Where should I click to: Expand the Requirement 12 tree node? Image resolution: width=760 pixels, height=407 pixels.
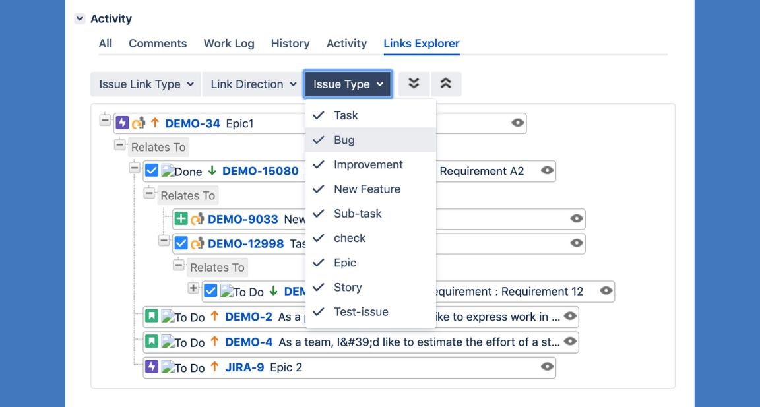pyautogui.click(x=193, y=288)
